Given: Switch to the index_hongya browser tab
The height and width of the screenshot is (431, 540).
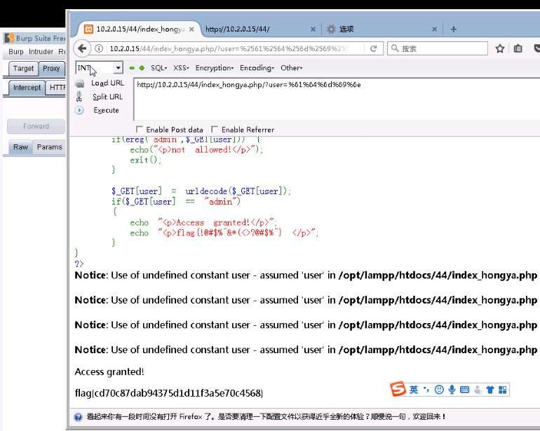Looking at the screenshot, I should (137, 29).
